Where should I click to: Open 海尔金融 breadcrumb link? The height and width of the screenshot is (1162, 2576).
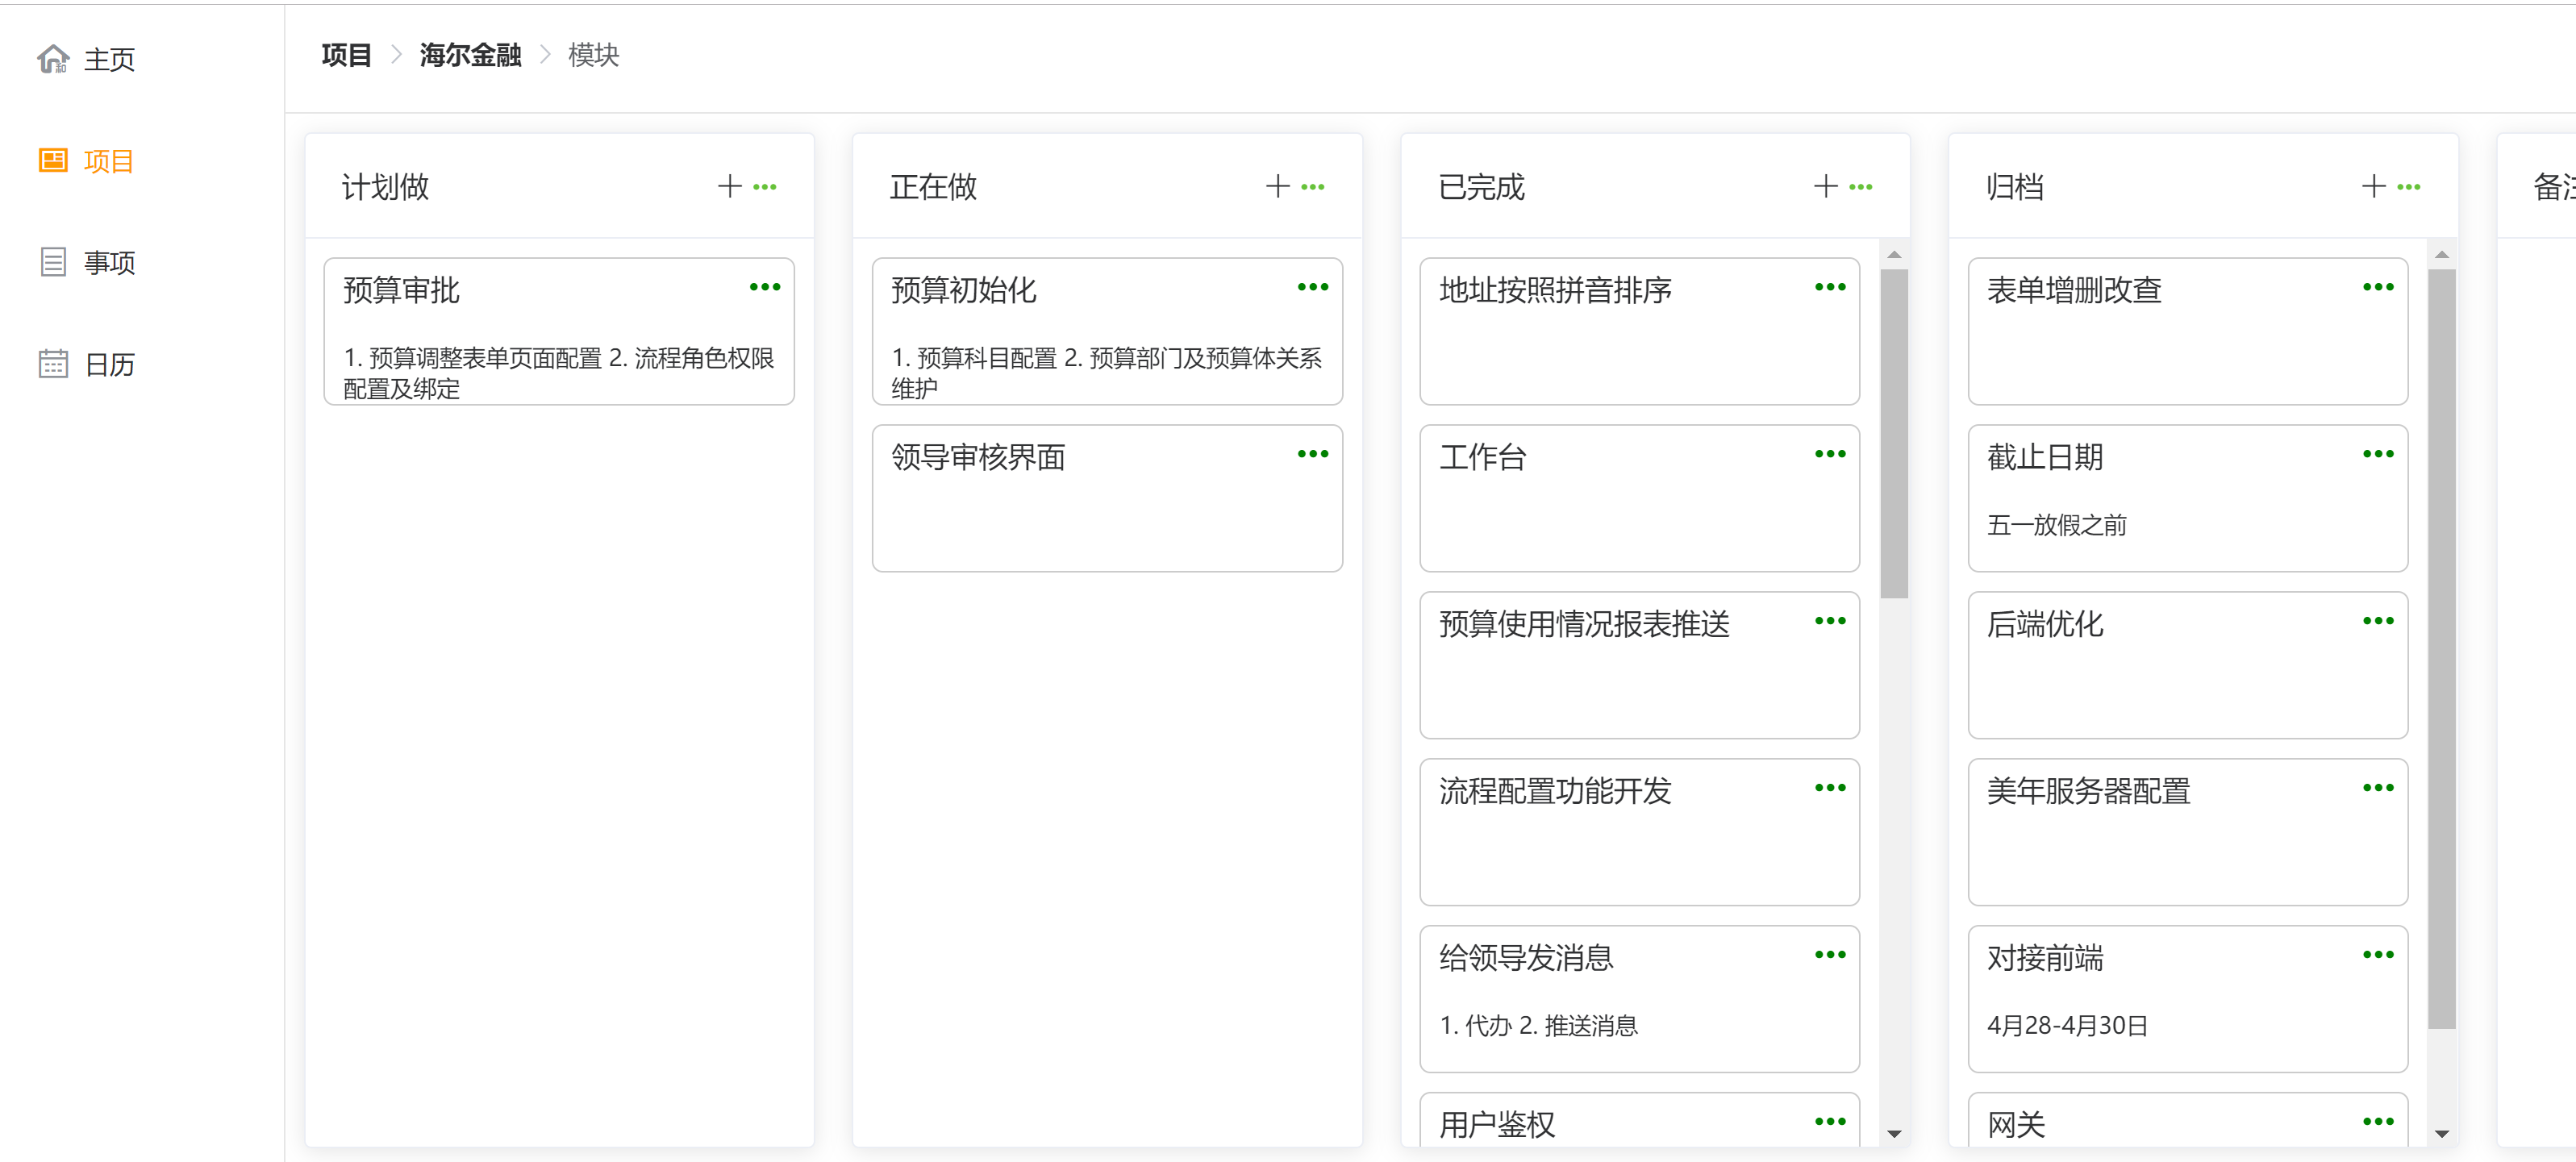470,55
